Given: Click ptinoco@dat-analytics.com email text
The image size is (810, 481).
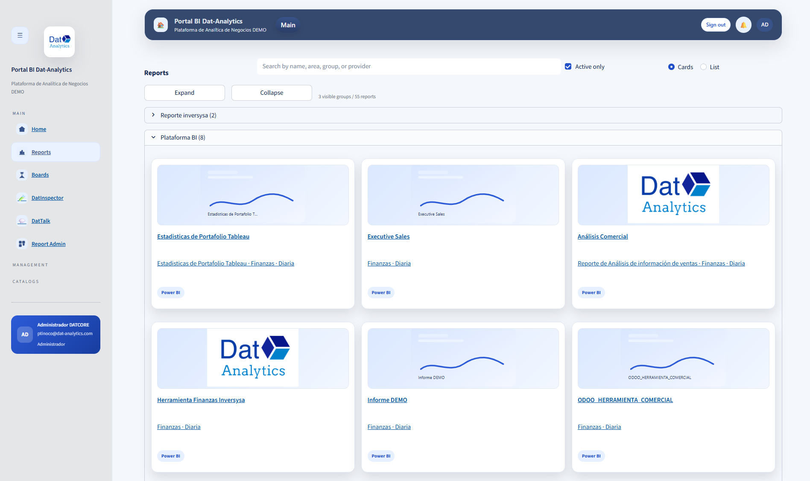Looking at the screenshot, I should click(65, 334).
